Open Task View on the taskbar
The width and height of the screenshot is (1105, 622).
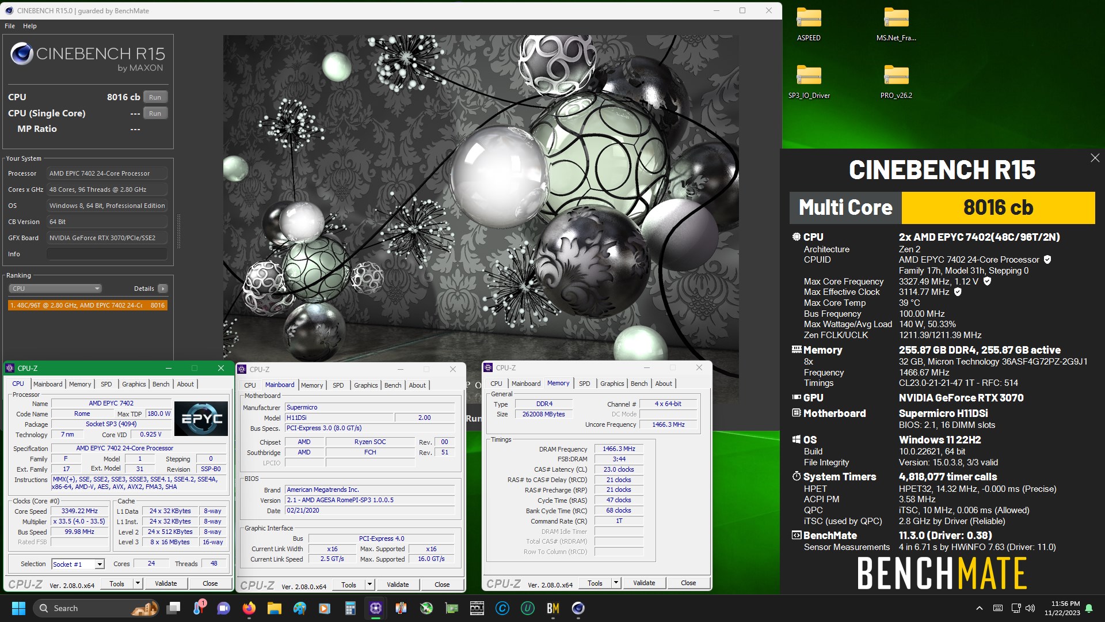pyautogui.click(x=173, y=608)
